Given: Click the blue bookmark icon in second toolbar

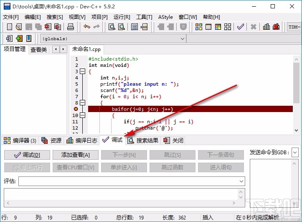Looking at the screenshot, I should (x=29, y=38).
